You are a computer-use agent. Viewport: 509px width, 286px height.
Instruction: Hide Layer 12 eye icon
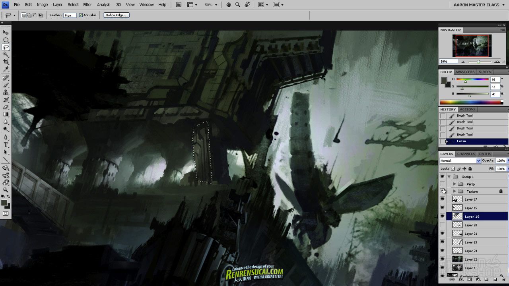442,259
